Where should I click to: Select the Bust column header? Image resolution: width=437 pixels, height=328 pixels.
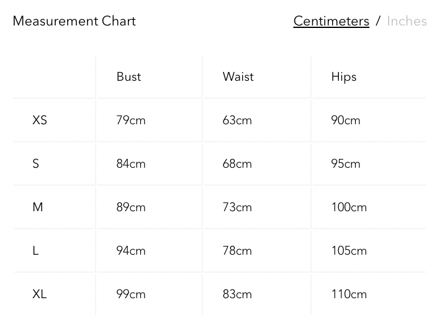128,77
